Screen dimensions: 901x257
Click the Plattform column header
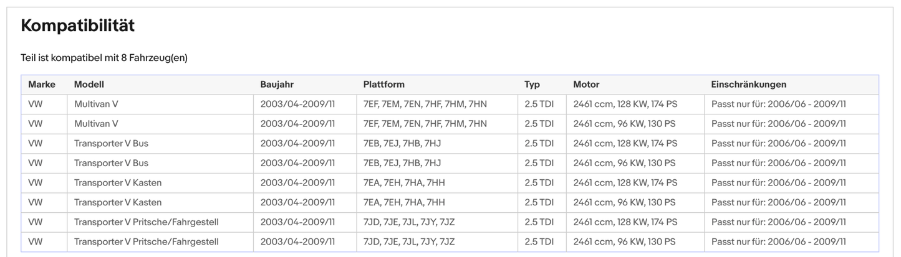[383, 85]
